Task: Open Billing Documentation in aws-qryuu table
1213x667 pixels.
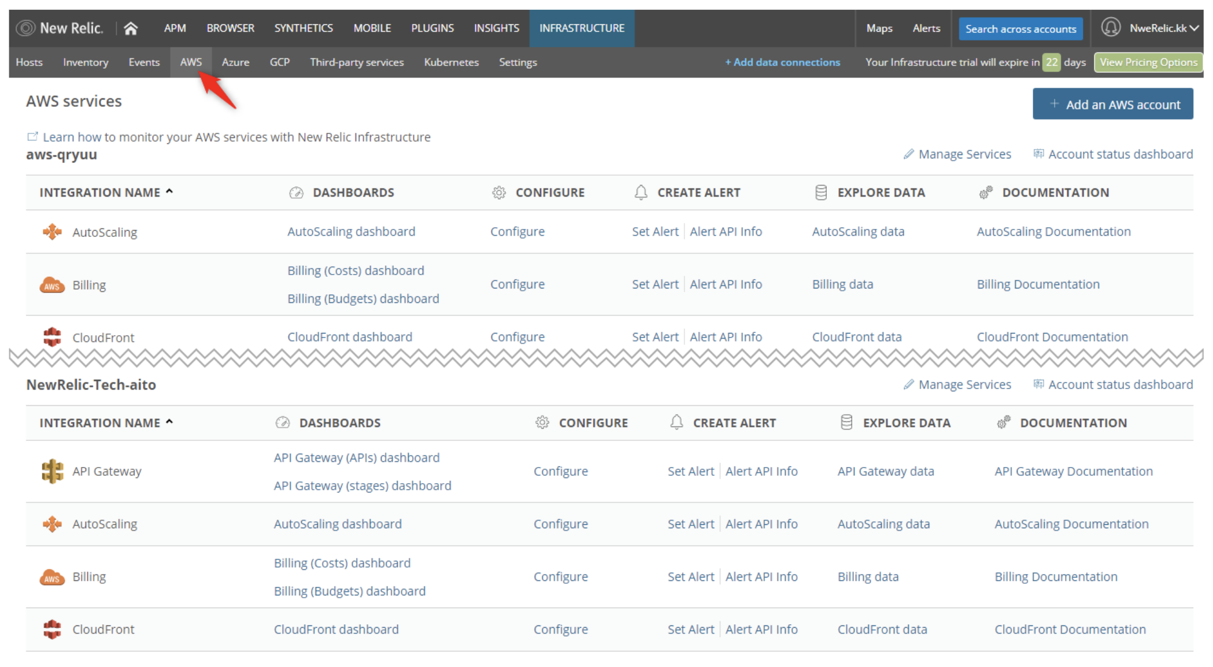Action: [x=1038, y=284]
